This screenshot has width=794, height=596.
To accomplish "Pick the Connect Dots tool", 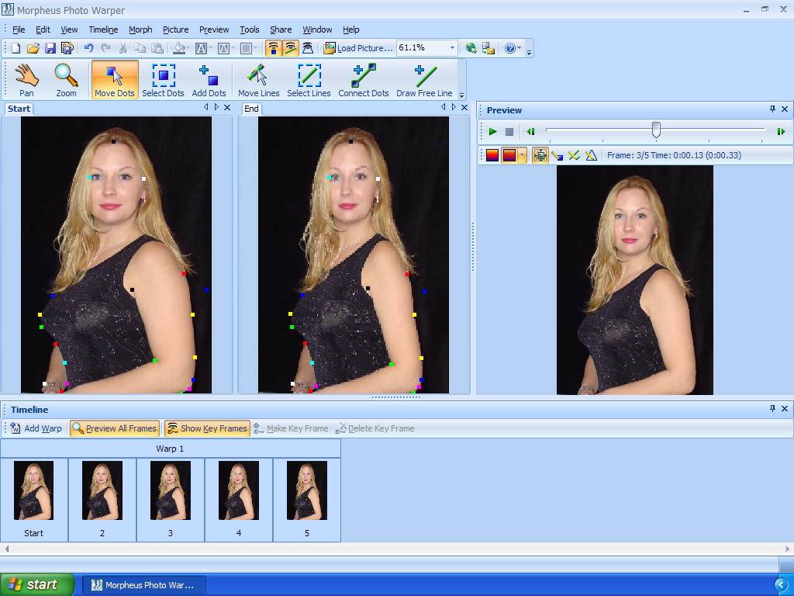I will point(364,80).
